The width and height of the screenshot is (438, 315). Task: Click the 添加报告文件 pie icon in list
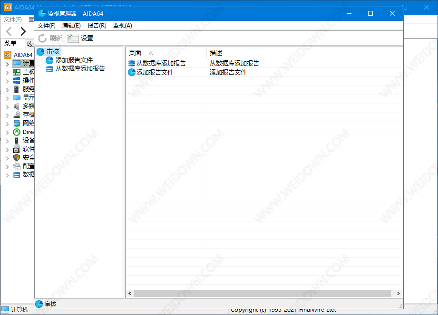tap(132, 72)
